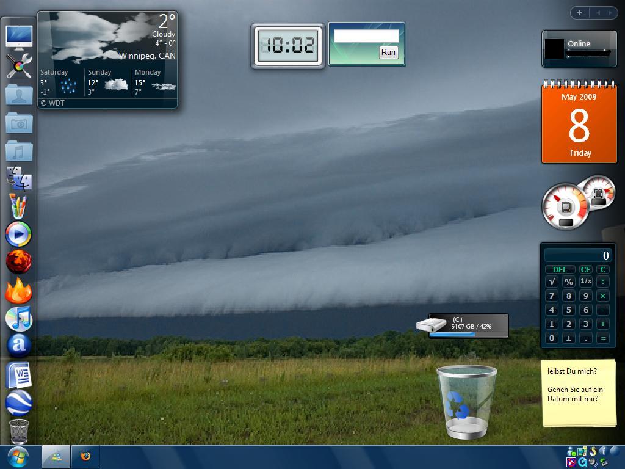Click square root key on calculator
Screen dimensions: 625x469
coord(552,282)
